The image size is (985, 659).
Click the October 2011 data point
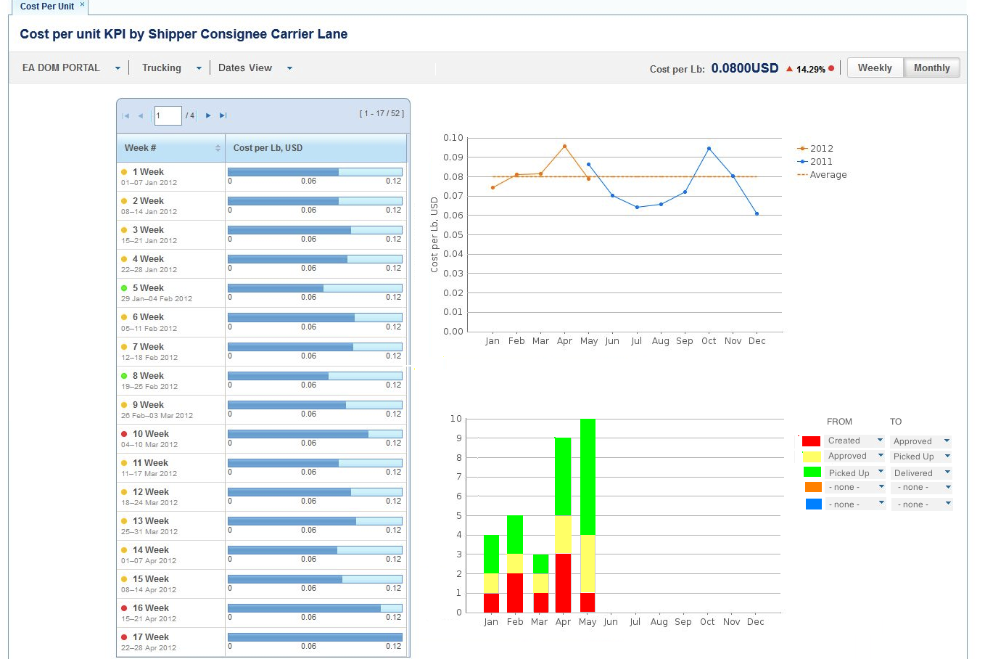[709, 149]
